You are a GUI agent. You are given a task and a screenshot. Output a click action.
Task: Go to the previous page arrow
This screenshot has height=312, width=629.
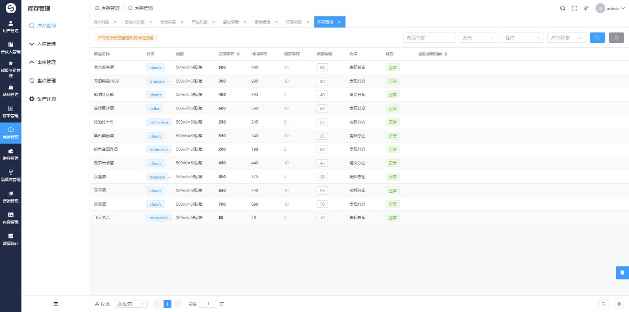coord(157,304)
